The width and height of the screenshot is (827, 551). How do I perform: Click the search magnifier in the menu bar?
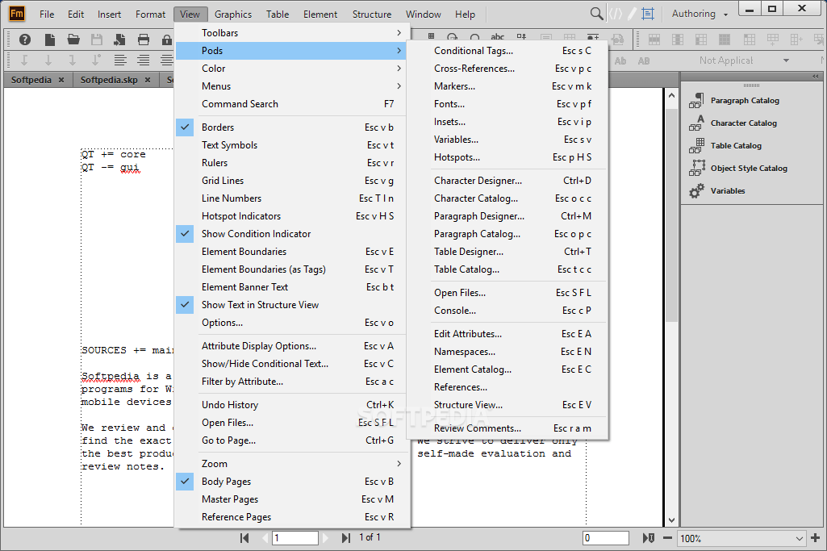[596, 14]
